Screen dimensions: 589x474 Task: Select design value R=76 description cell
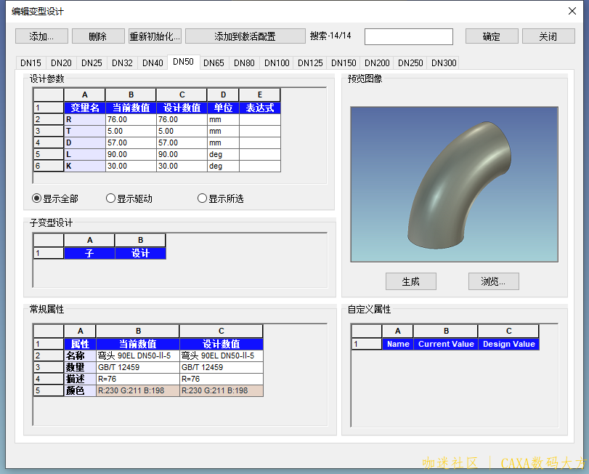pos(222,379)
